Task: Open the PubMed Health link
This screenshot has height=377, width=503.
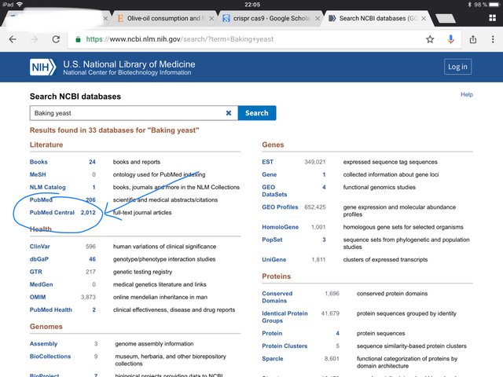Action: (x=50, y=309)
